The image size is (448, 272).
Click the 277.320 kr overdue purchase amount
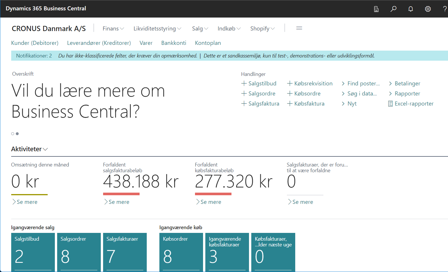[233, 181]
